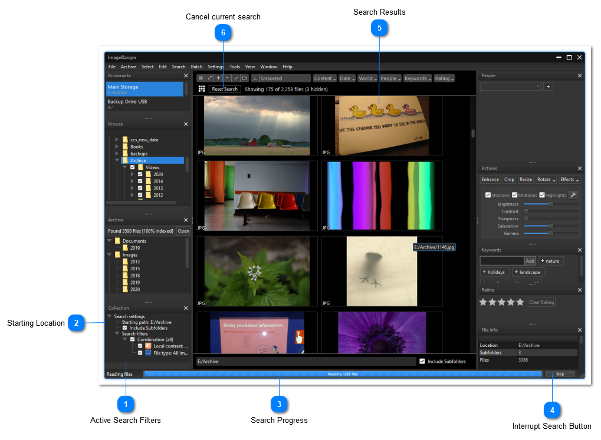Click the Brightness slider handle
Viewport: 601px width, 440px height.
tap(551, 204)
